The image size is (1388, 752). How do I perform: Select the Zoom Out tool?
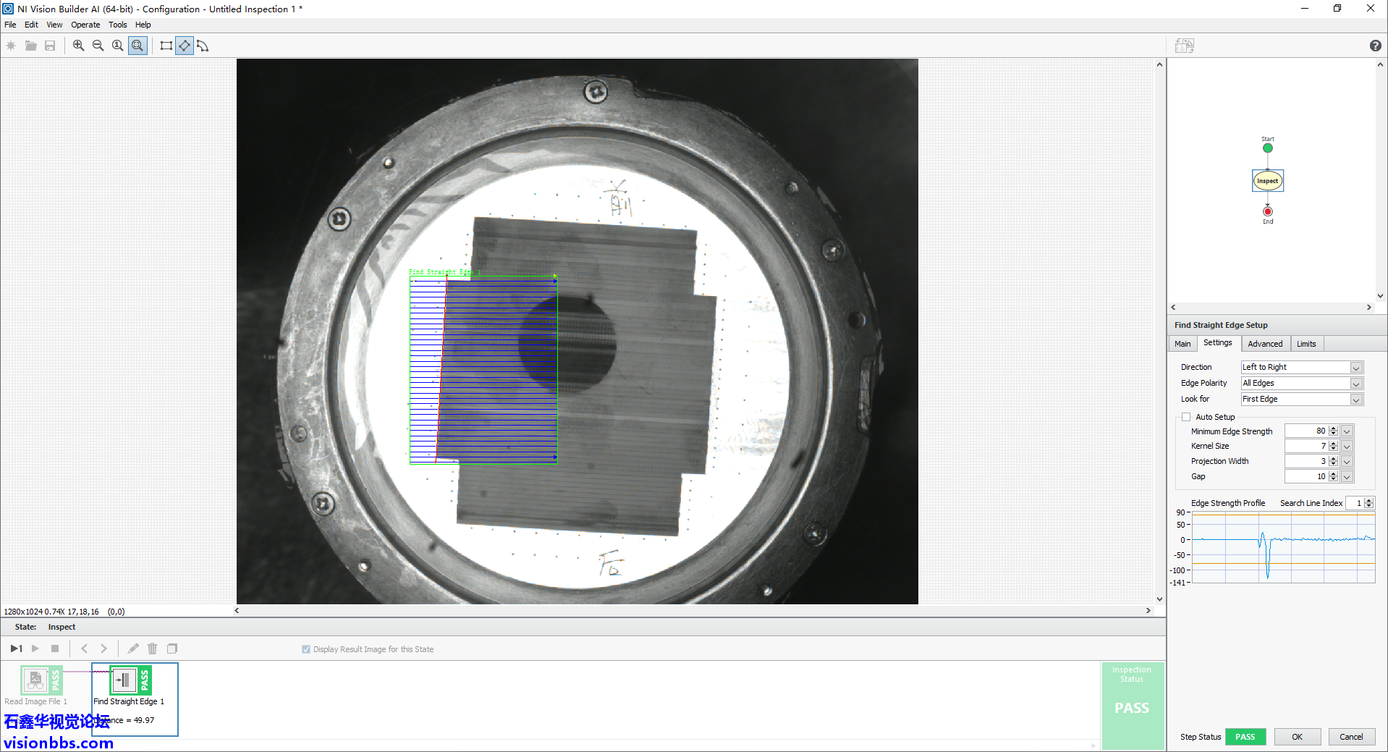click(98, 45)
